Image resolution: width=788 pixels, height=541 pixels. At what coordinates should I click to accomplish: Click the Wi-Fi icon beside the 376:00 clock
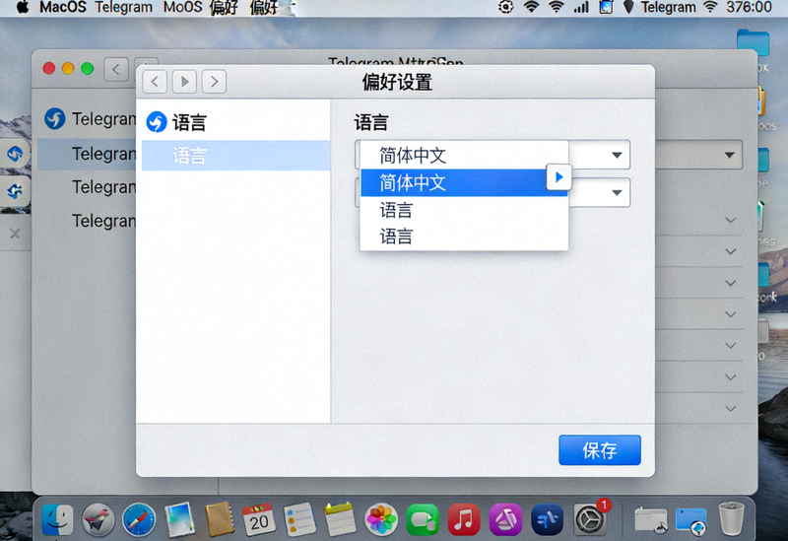[x=709, y=7]
